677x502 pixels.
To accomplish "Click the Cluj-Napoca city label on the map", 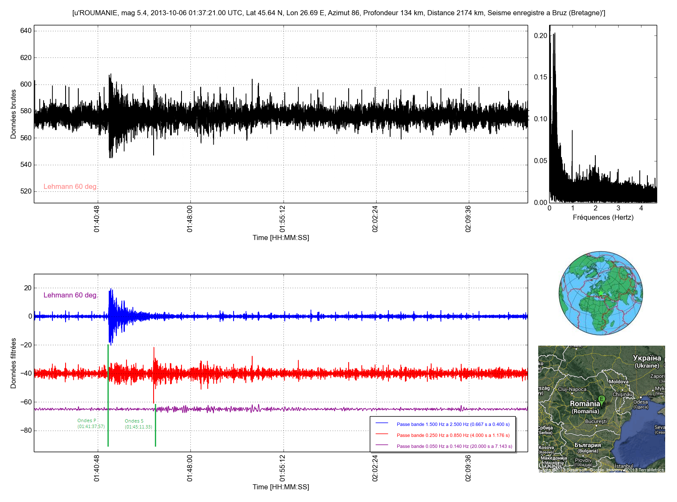I will tap(572, 389).
